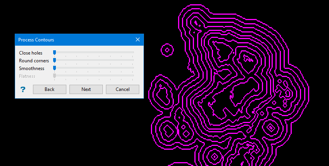
Task: Cancel the Process Contours dialog
Action: click(123, 89)
